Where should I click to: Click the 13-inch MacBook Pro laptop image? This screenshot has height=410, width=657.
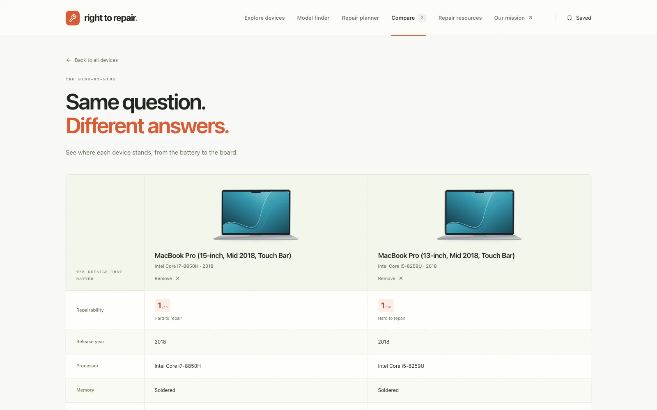point(479,215)
